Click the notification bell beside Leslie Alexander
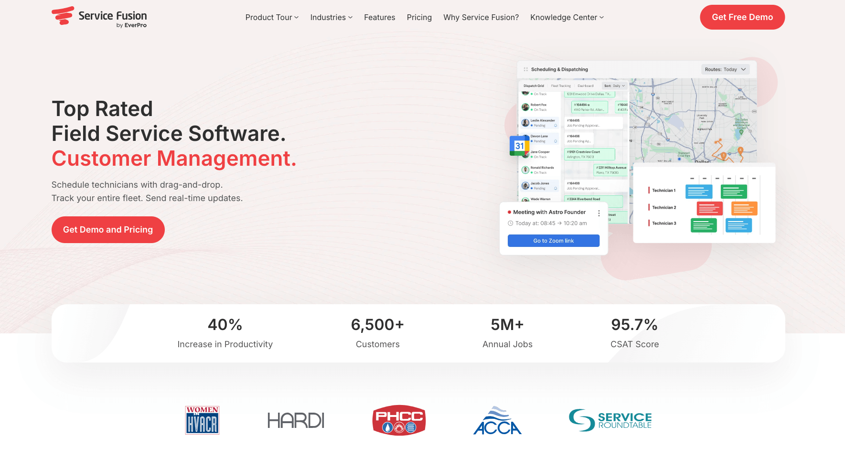The width and height of the screenshot is (845, 469). tap(556, 126)
